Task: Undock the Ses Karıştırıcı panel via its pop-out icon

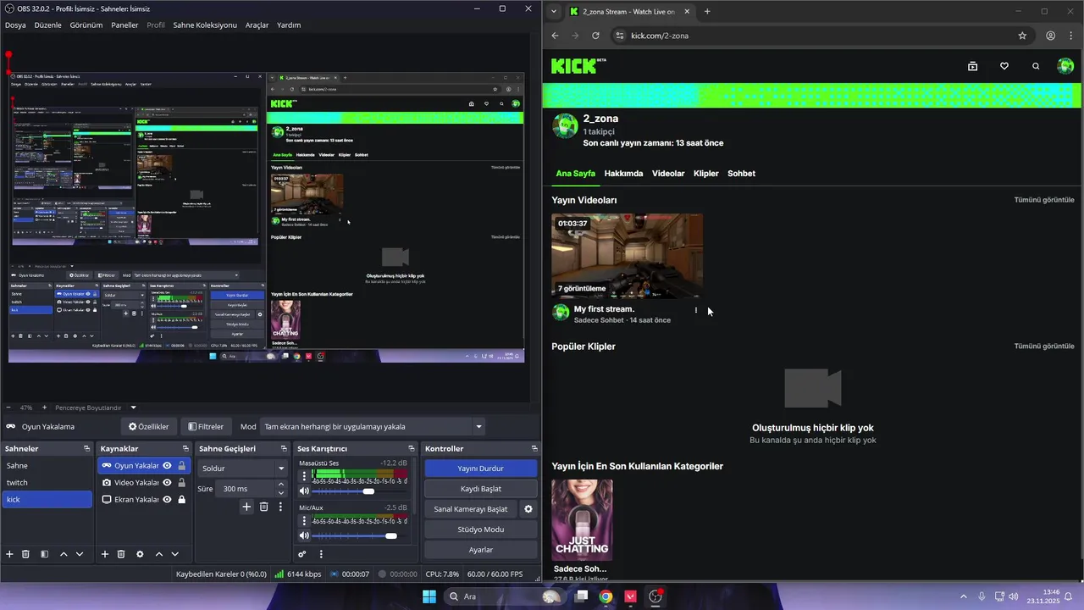Action: [x=412, y=448]
